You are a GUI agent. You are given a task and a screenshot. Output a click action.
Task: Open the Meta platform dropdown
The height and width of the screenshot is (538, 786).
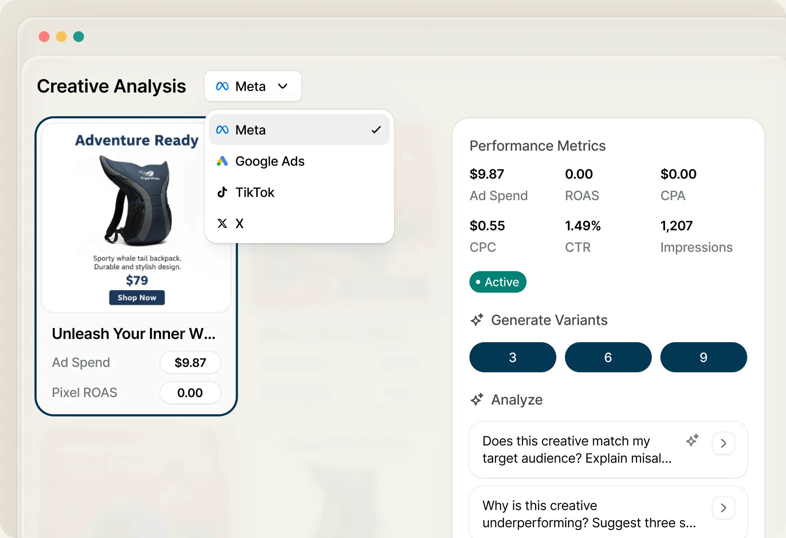pyautogui.click(x=253, y=86)
